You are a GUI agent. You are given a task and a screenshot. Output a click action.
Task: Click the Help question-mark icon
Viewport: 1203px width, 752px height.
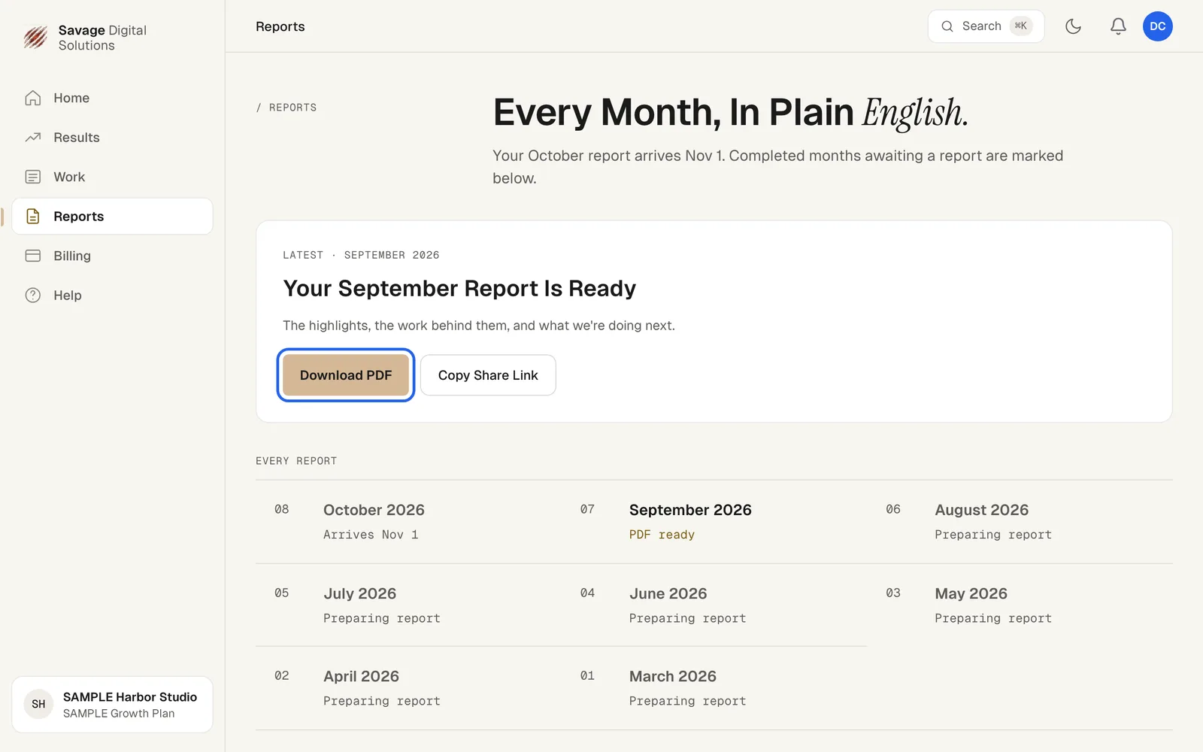point(33,296)
